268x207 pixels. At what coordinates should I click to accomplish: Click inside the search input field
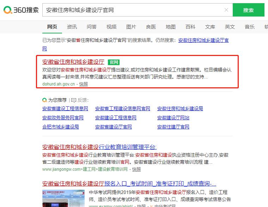point(134,10)
